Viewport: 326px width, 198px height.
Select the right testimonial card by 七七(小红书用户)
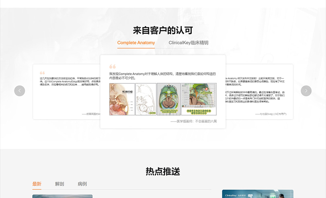[259, 92]
